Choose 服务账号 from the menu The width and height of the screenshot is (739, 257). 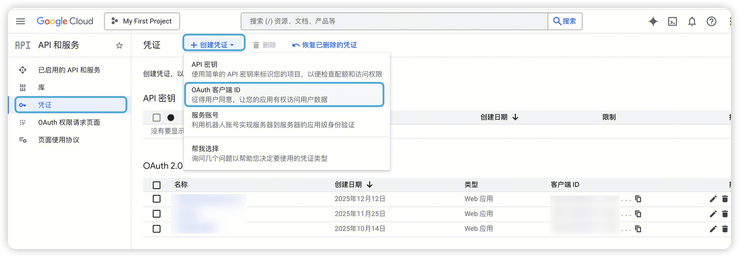pyautogui.click(x=287, y=120)
